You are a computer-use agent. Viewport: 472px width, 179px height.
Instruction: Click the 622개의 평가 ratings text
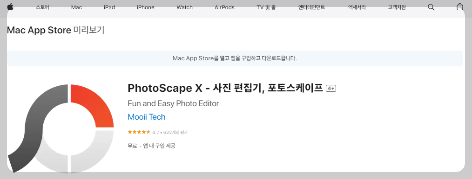pos(175,132)
